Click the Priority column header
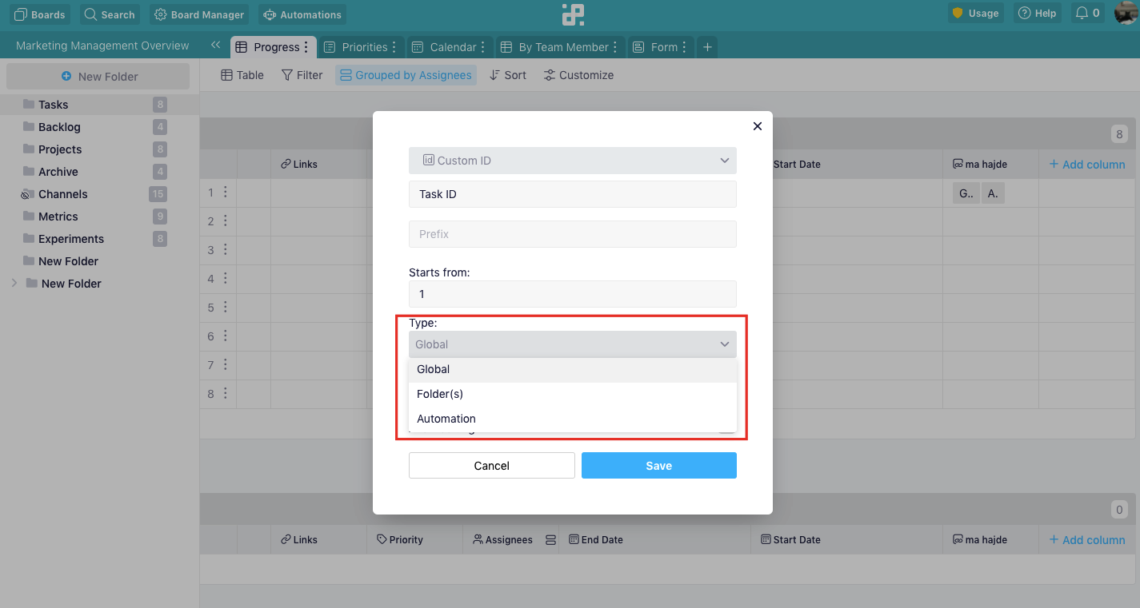The height and width of the screenshot is (608, 1140). pyautogui.click(x=400, y=540)
